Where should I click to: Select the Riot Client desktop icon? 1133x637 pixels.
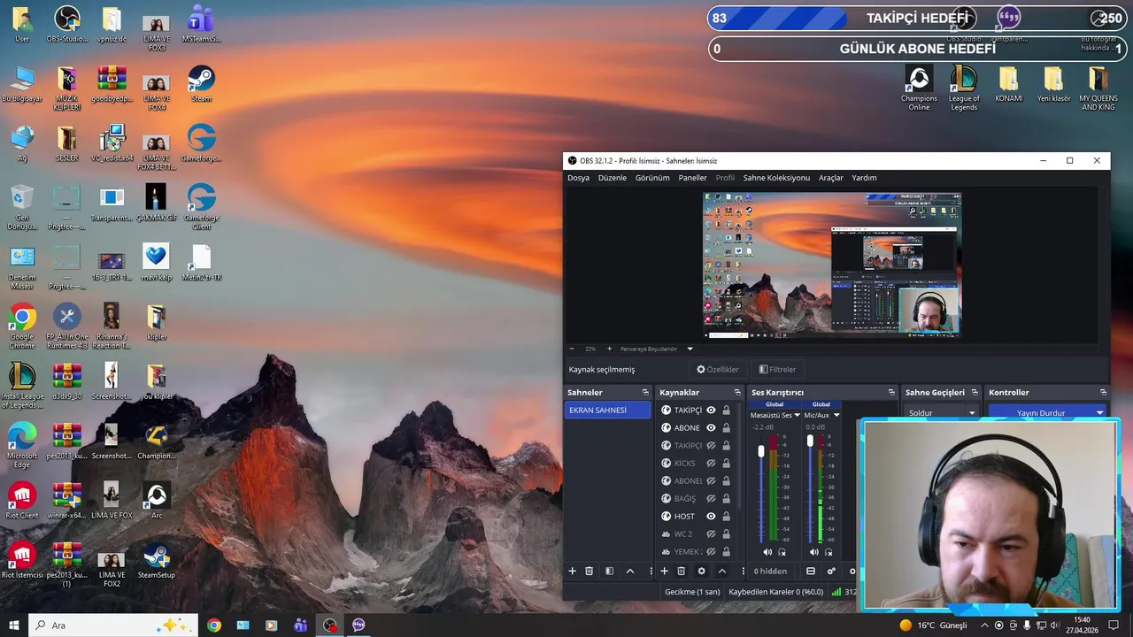coord(22,500)
